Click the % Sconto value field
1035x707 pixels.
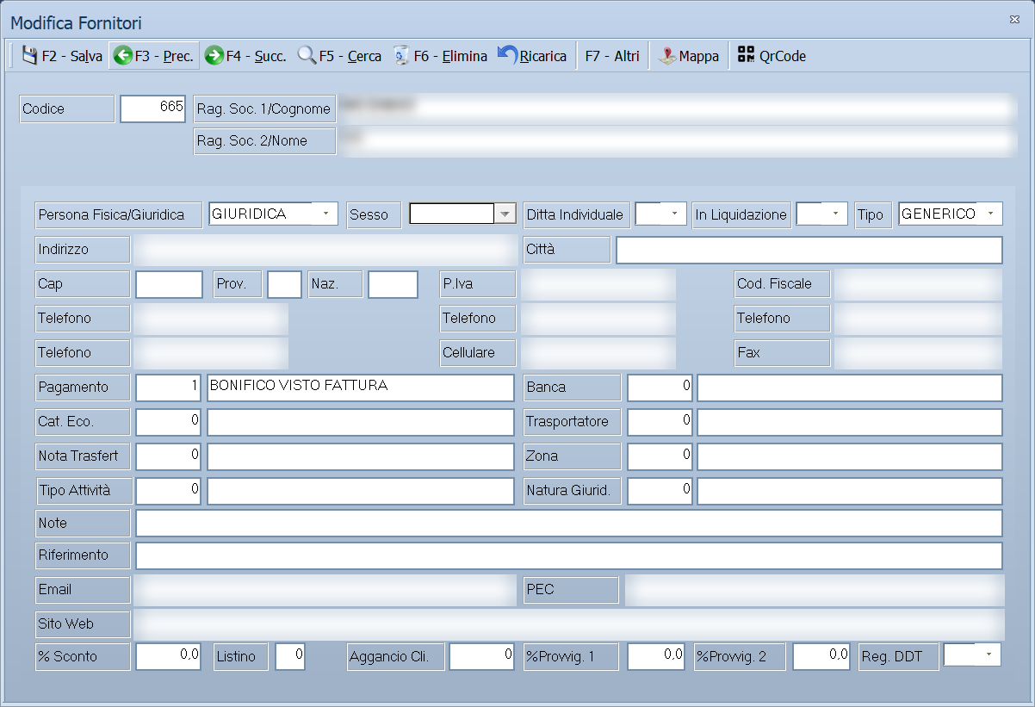[x=169, y=656]
